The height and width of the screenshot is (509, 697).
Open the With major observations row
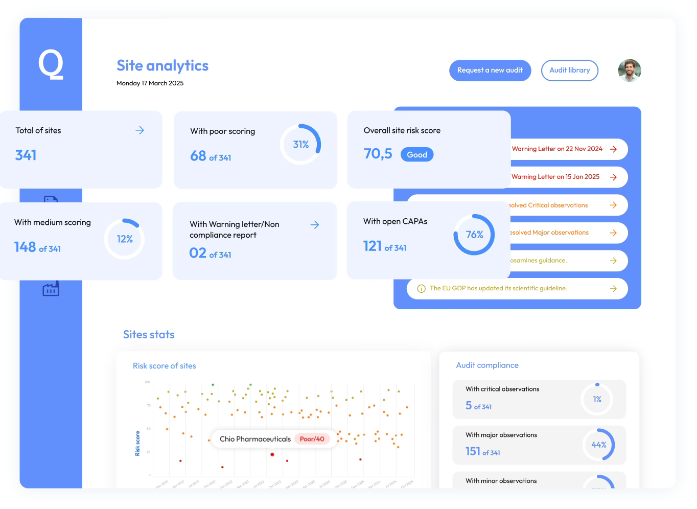(539, 445)
